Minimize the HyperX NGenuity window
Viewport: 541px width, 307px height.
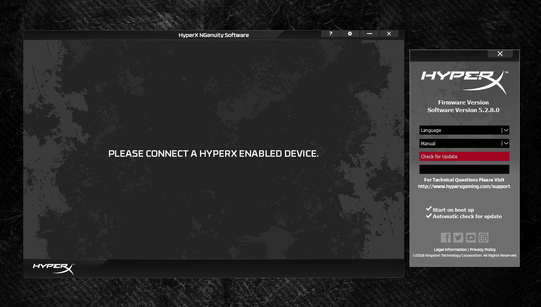(369, 34)
